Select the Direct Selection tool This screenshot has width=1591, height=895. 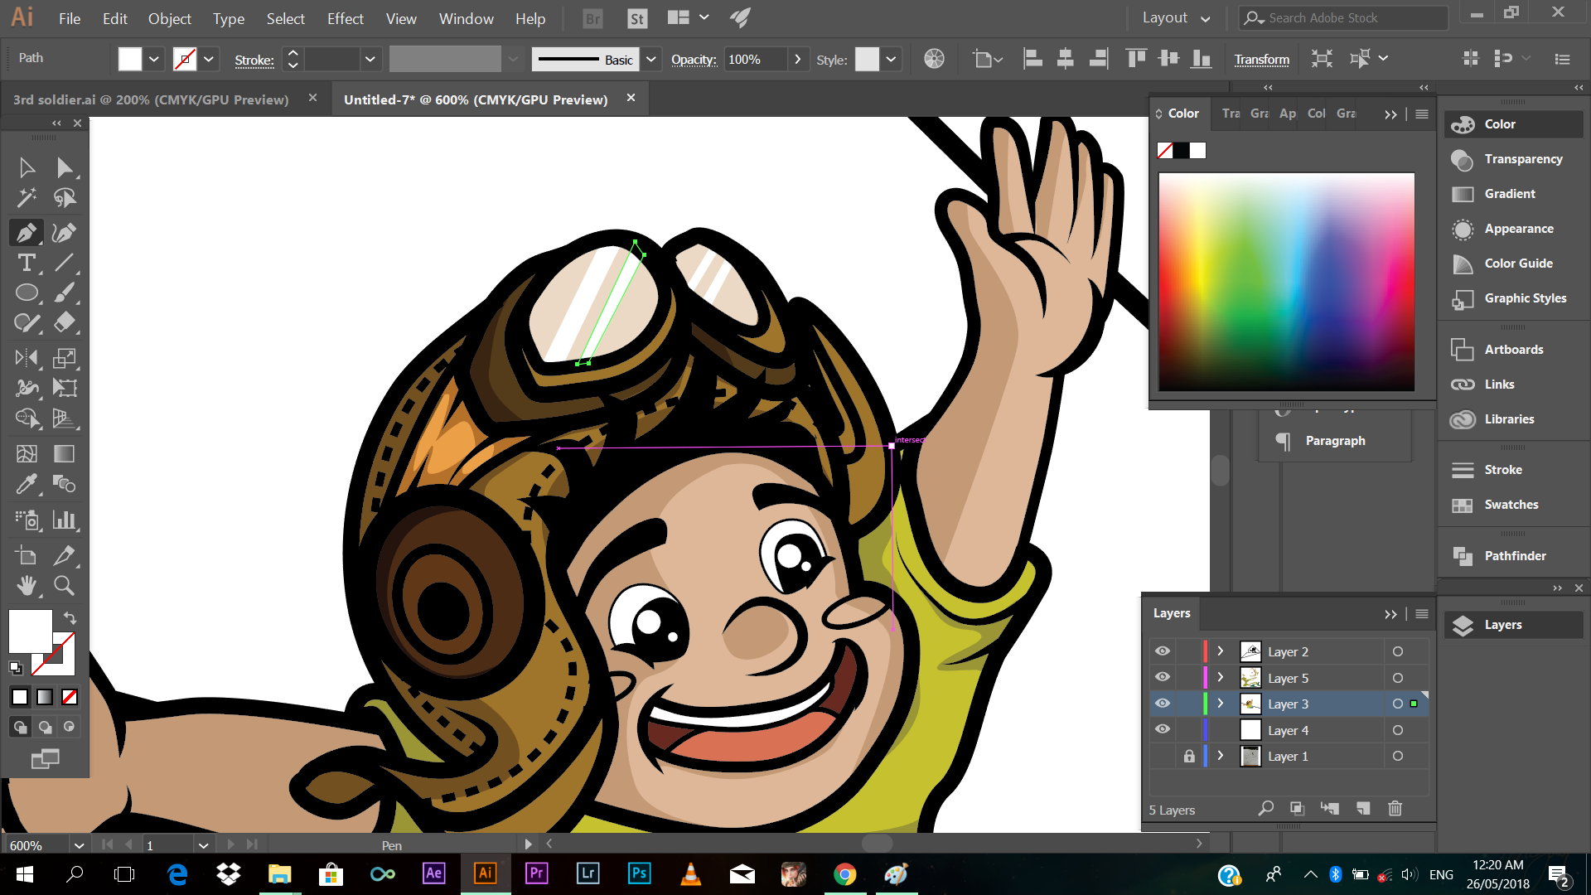tap(64, 168)
